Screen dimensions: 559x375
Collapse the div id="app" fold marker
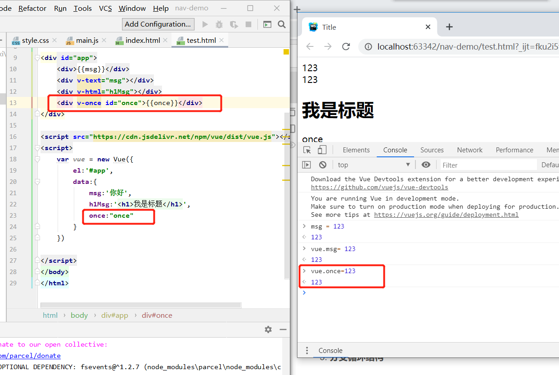pos(37,58)
